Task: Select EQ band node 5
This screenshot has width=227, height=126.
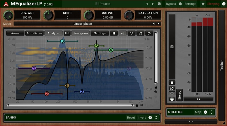Action: coord(97,46)
